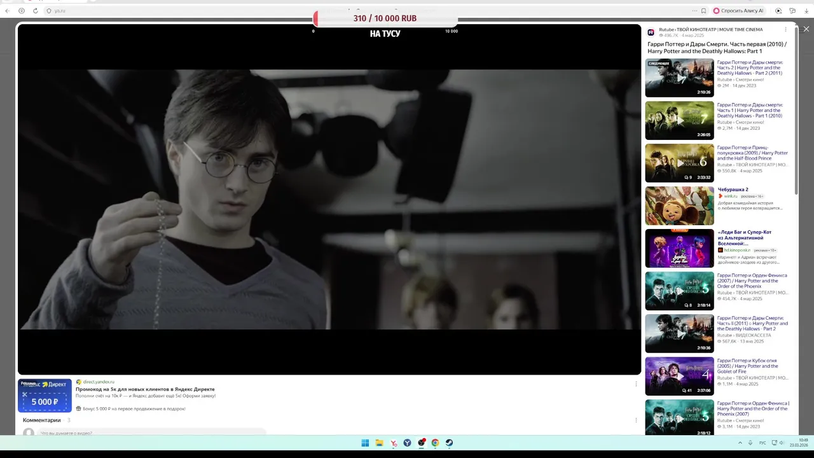Screen dimensions: 814x458
Task: Click the Комментарии section heading
Action: (x=42, y=420)
